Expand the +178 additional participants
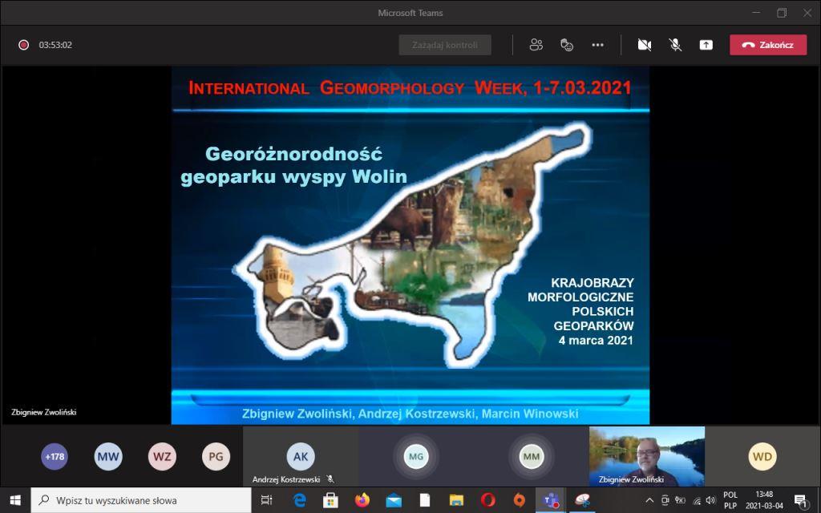 click(x=55, y=457)
